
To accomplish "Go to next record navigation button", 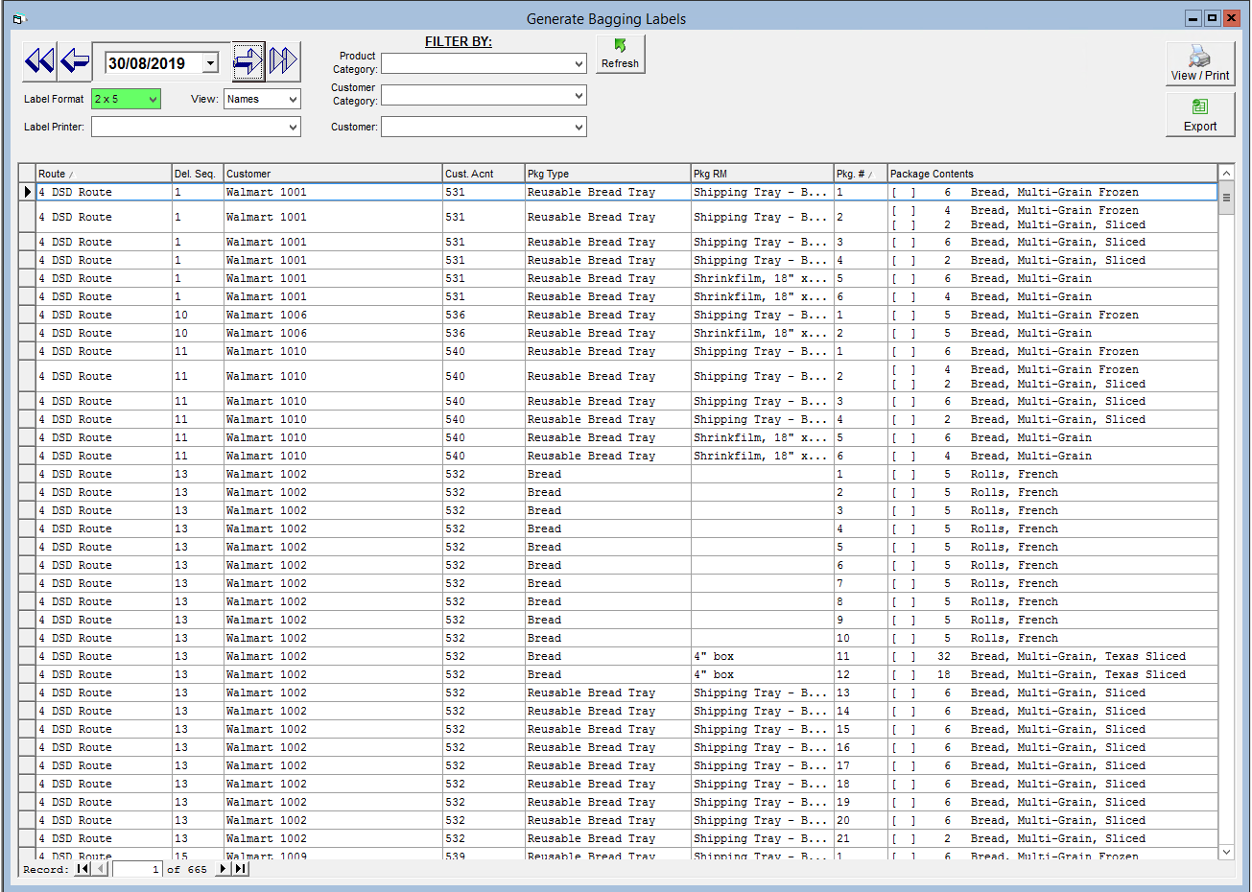I will (223, 868).
